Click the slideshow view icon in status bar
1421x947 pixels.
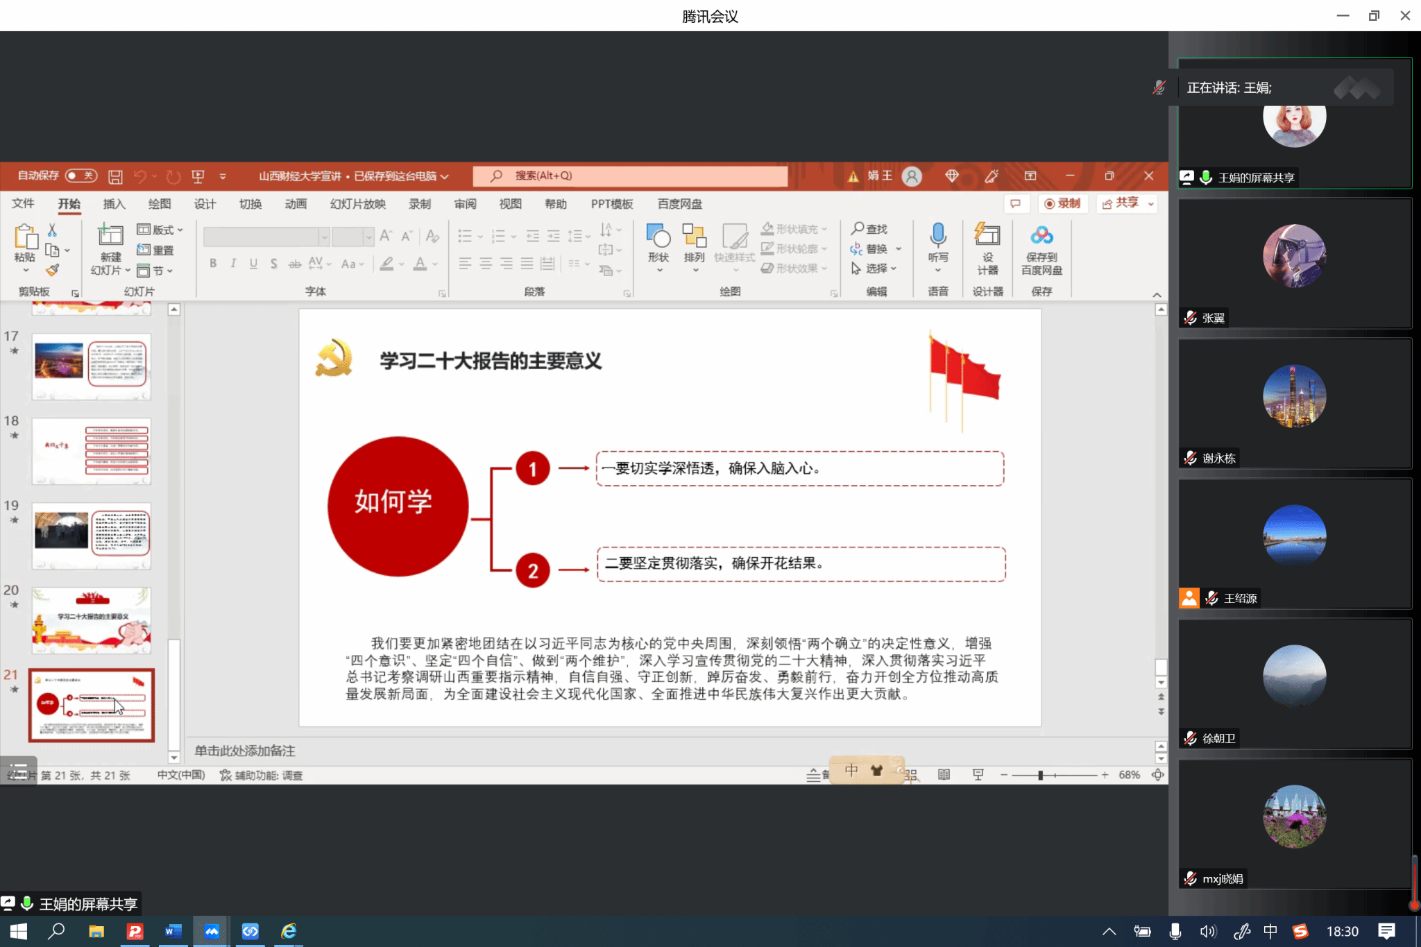click(978, 774)
